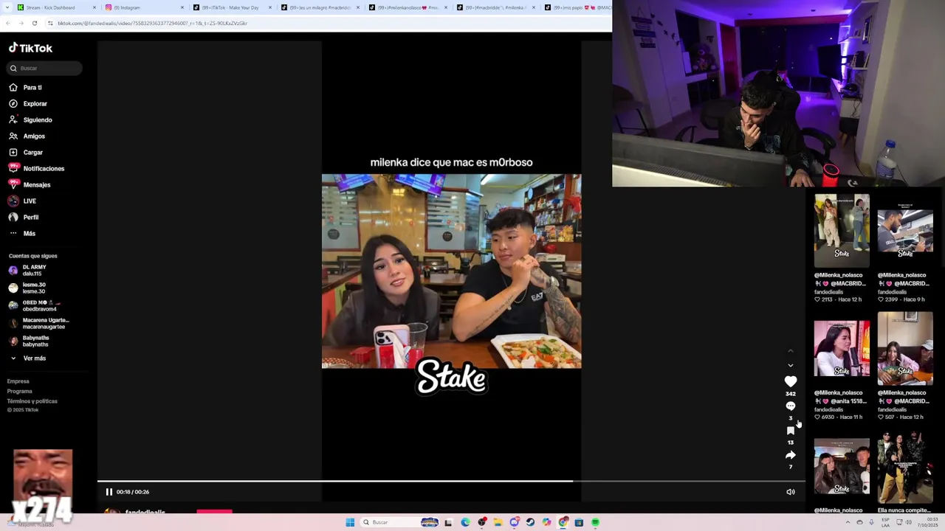Mute the video volume
The image size is (945, 531).
[791, 492]
